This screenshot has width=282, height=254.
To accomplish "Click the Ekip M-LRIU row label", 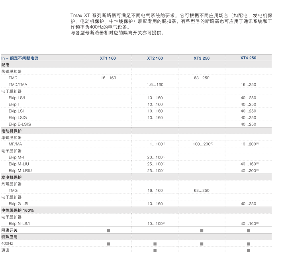I will [20, 170].
